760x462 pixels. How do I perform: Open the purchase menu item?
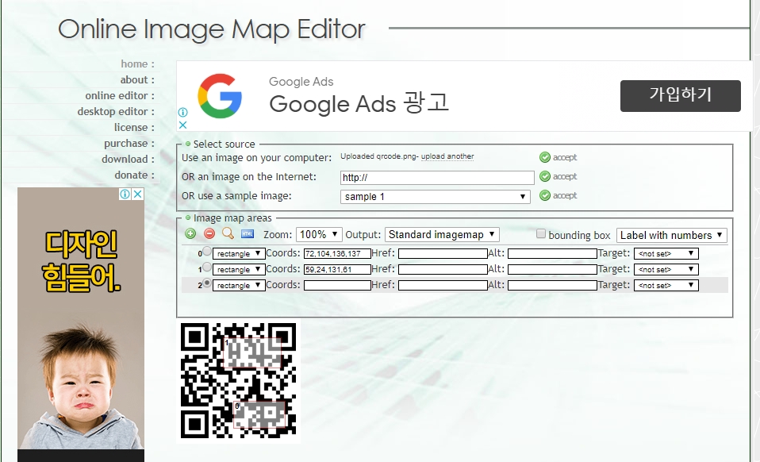(x=129, y=144)
